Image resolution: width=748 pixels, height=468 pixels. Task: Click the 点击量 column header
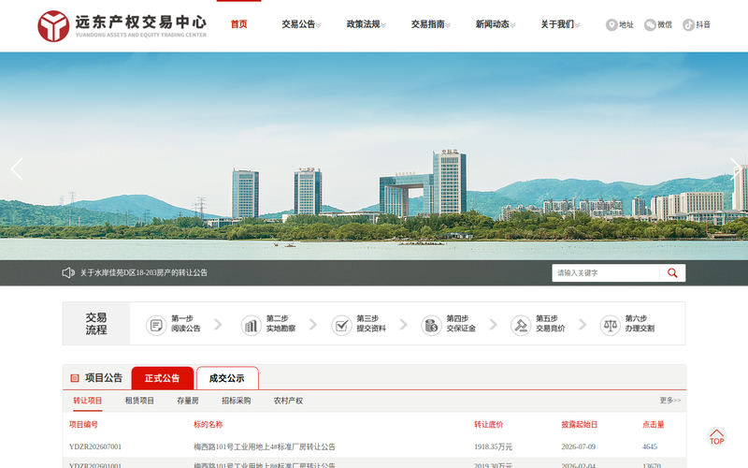pos(654,425)
